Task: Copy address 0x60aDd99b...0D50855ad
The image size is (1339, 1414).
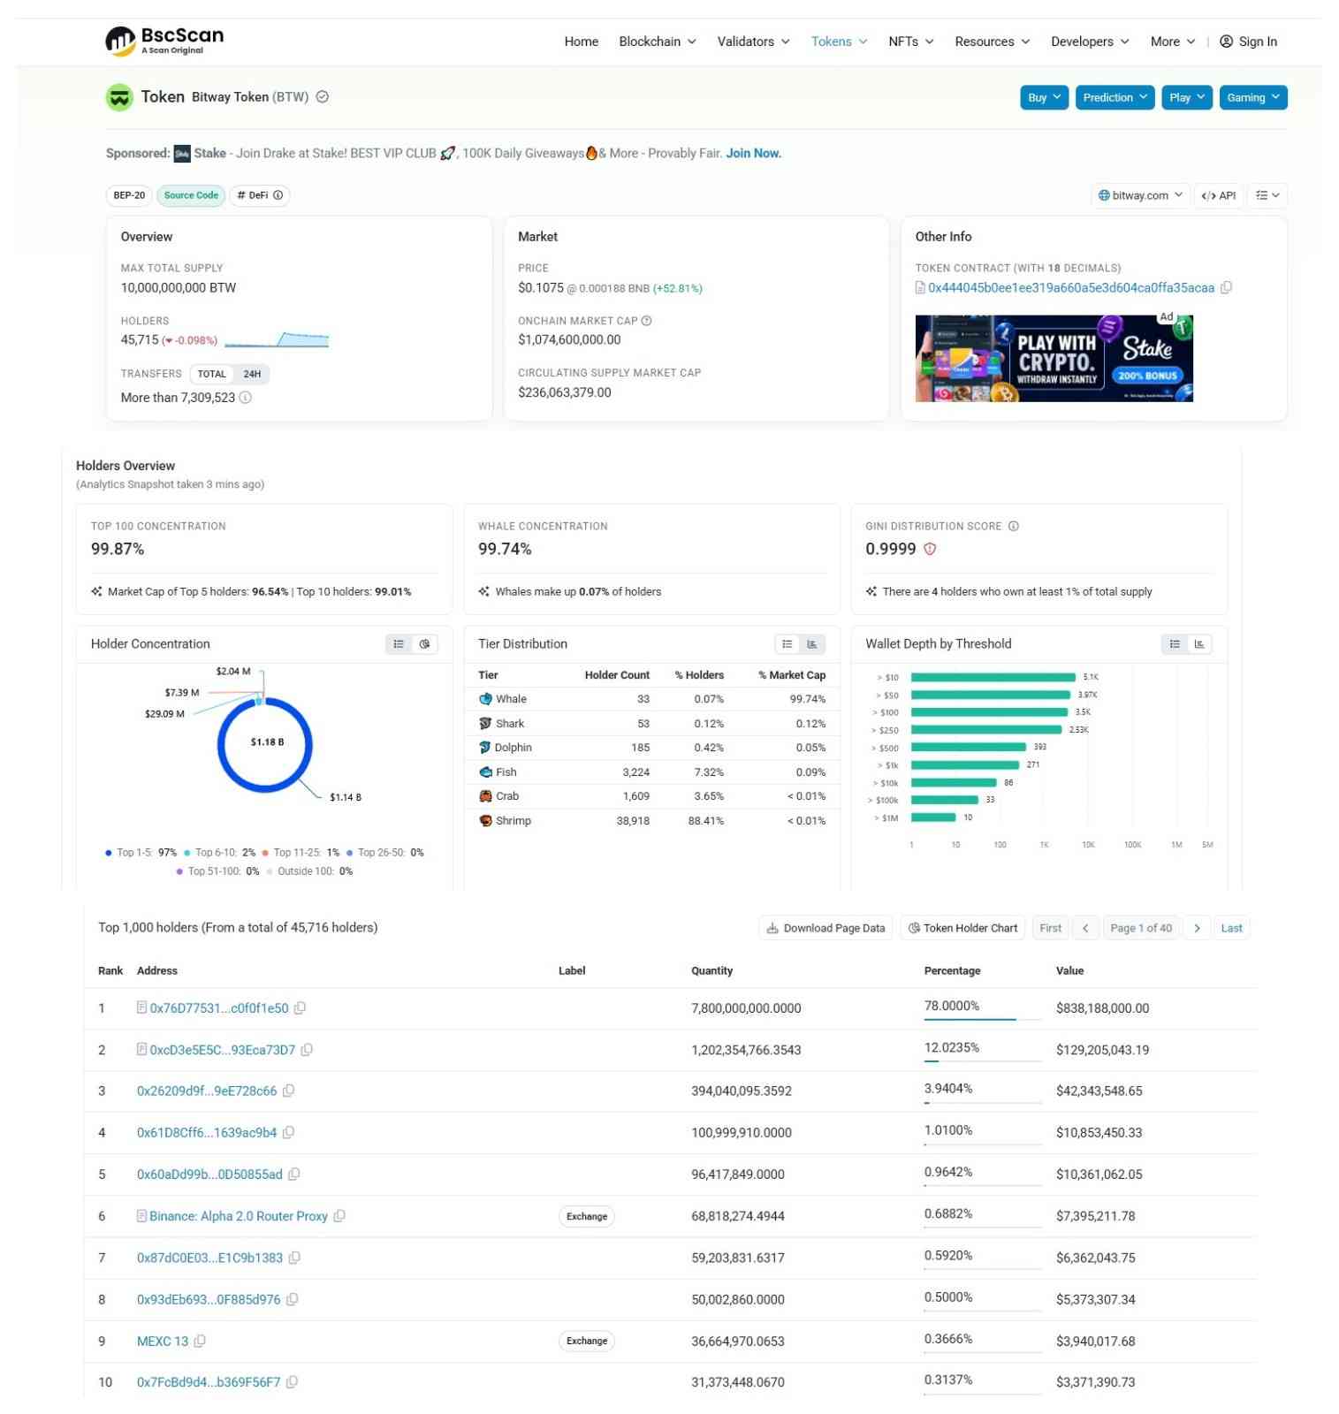Action: tap(294, 1175)
